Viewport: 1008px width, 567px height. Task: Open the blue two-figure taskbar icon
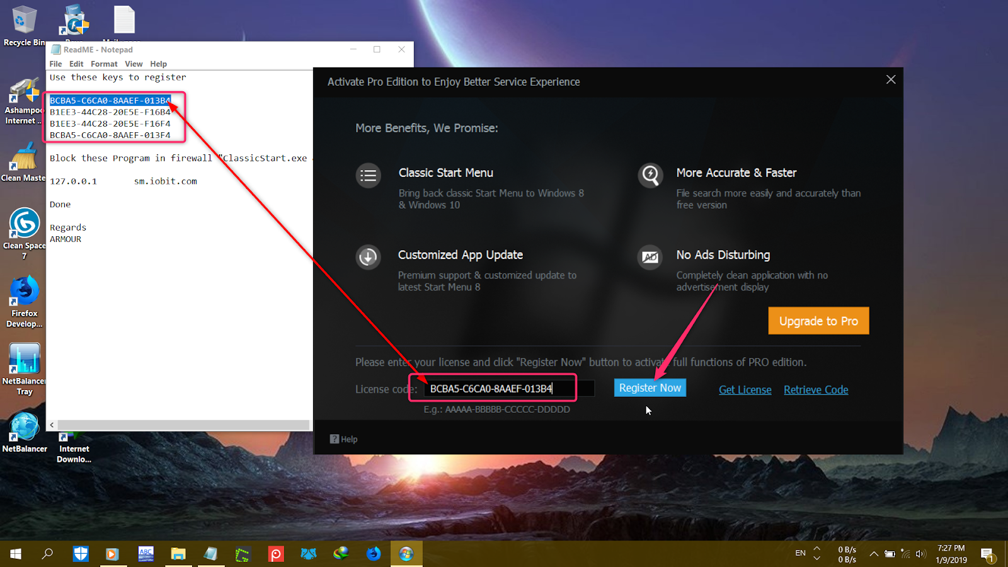point(308,554)
